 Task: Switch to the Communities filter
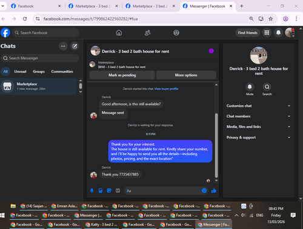pyautogui.click(x=62, y=71)
